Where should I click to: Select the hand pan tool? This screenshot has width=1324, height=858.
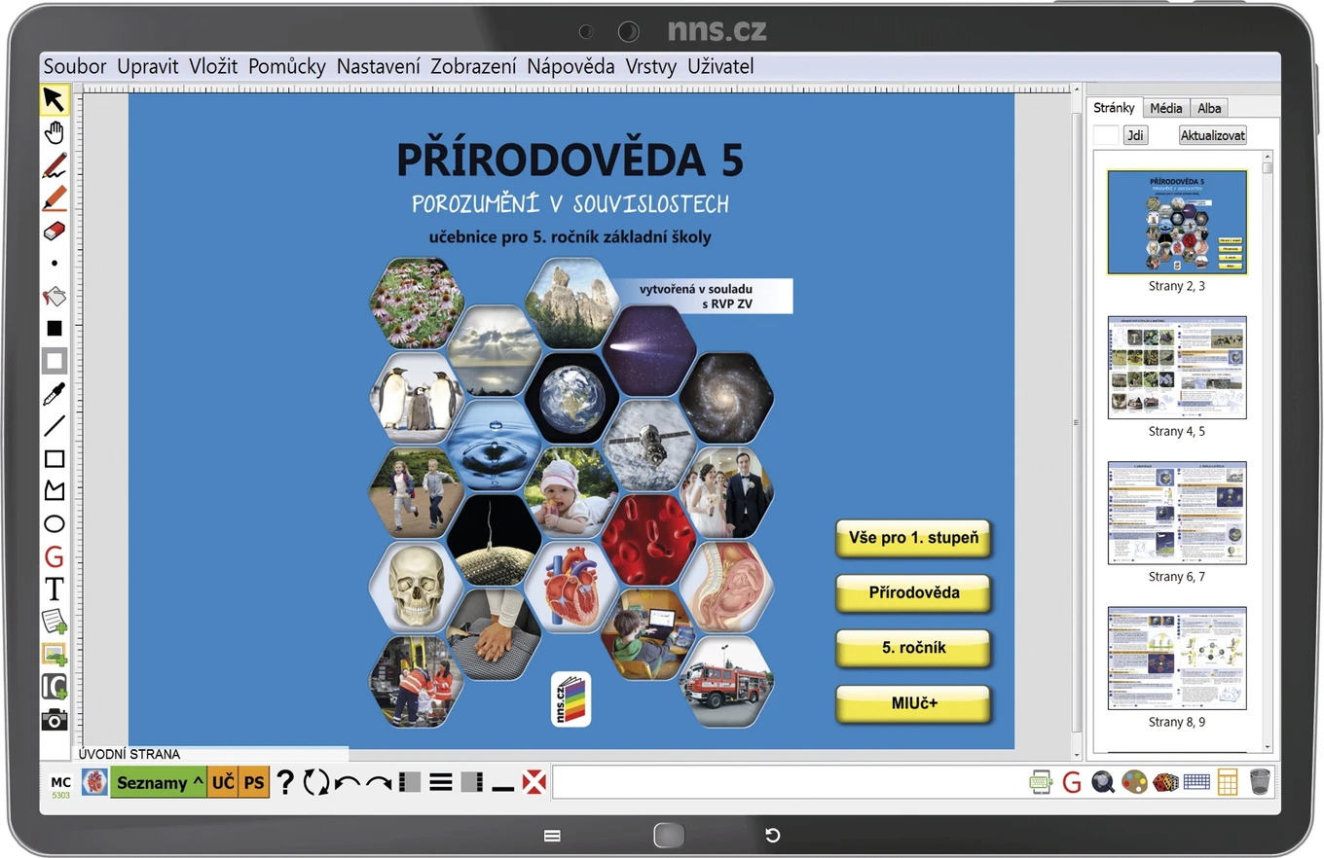tap(55, 132)
